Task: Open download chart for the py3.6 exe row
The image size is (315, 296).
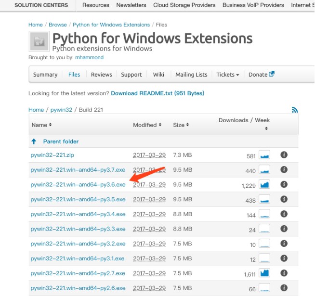Action: click(x=264, y=184)
